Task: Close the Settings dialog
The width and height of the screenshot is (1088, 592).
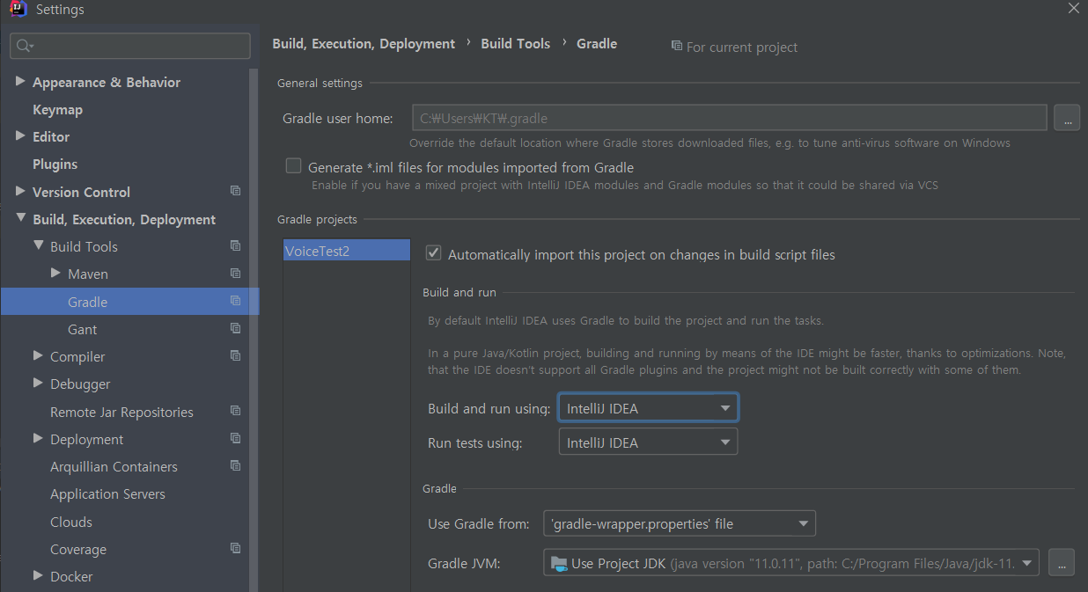Action: click(x=1073, y=9)
